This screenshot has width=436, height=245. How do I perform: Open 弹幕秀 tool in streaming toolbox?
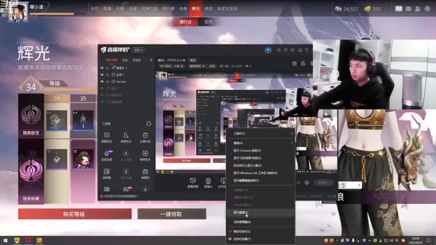click(x=145, y=174)
